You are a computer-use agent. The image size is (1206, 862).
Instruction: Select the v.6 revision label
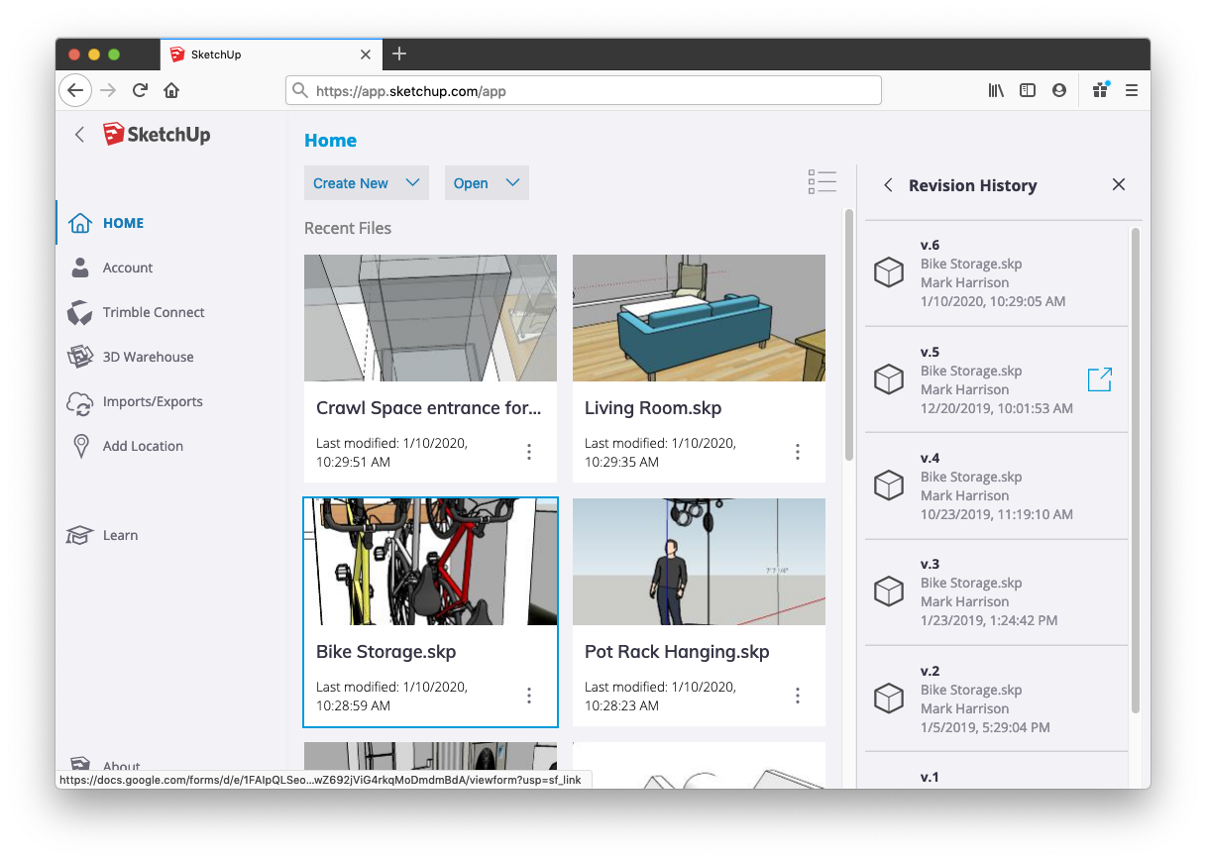coord(930,245)
